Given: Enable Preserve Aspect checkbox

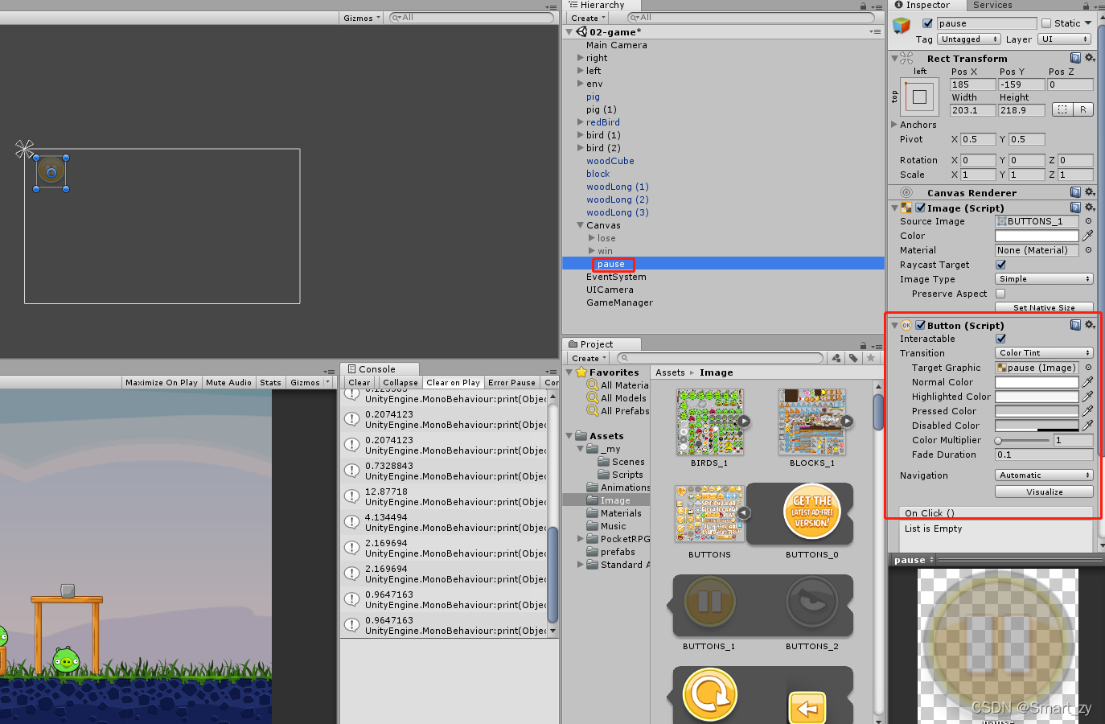Looking at the screenshot, I should tap(1000, 294).
